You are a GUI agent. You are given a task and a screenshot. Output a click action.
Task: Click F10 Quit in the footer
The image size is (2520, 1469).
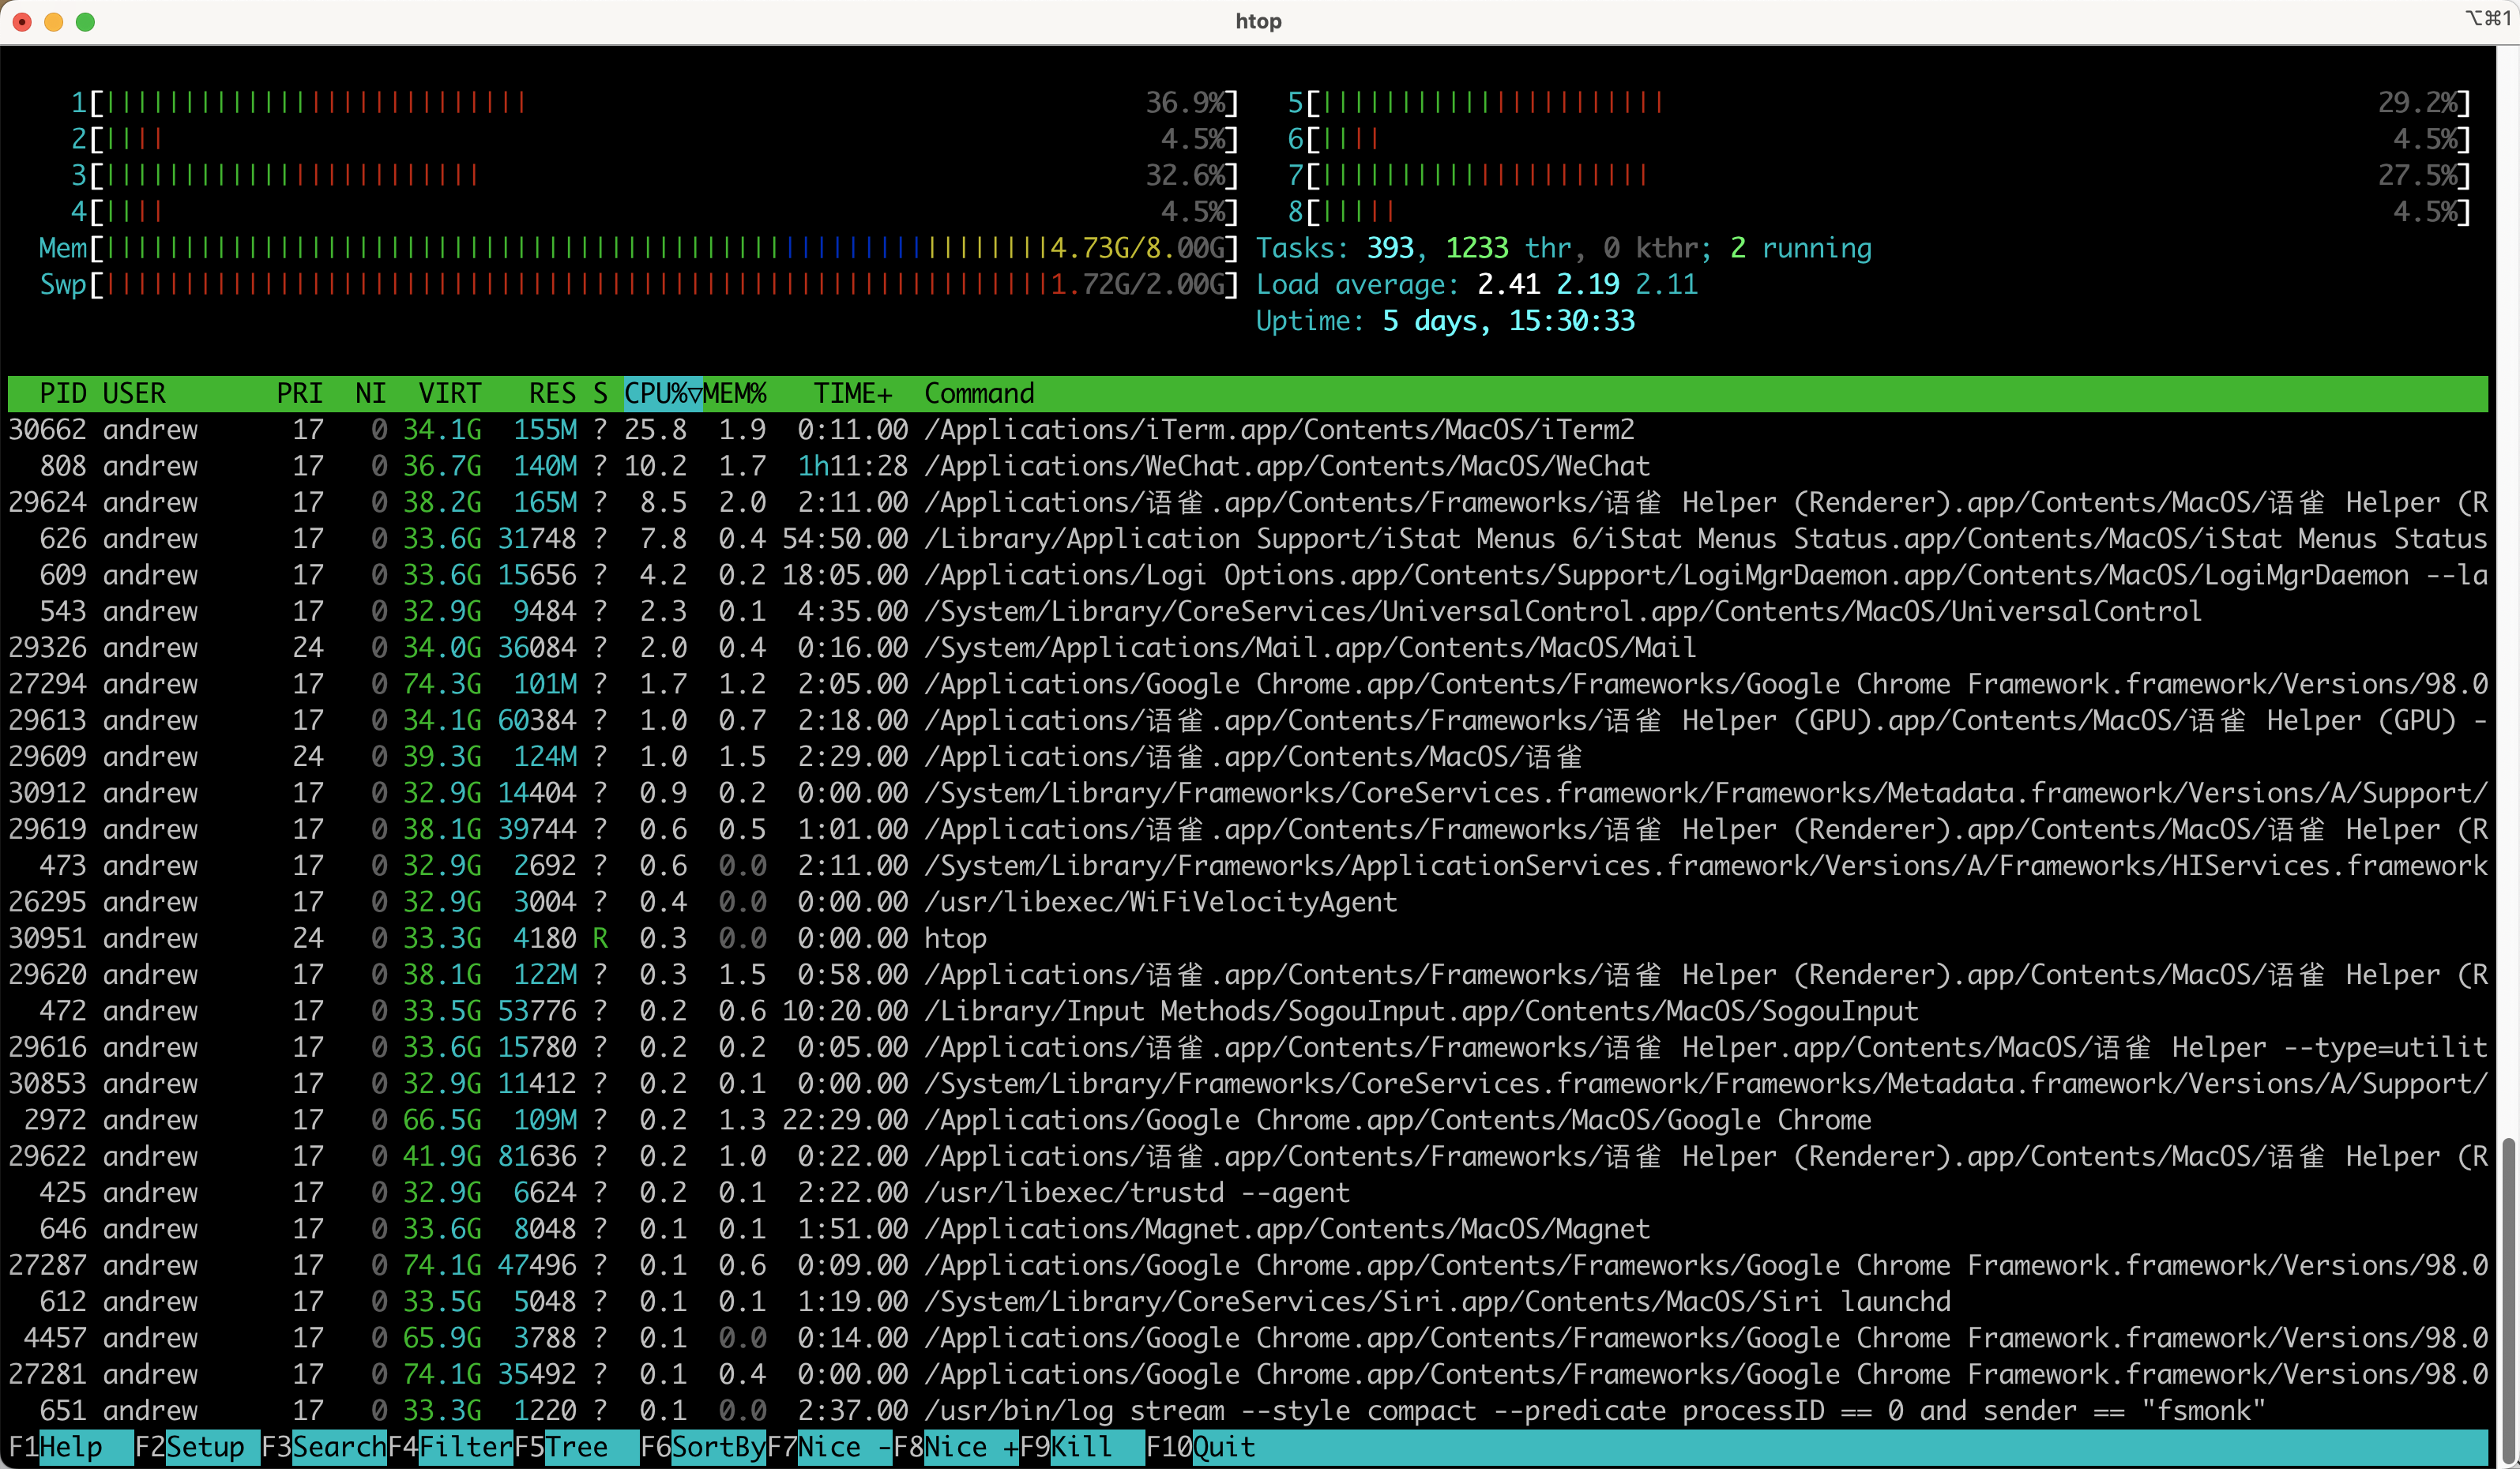[1223, 1447]
